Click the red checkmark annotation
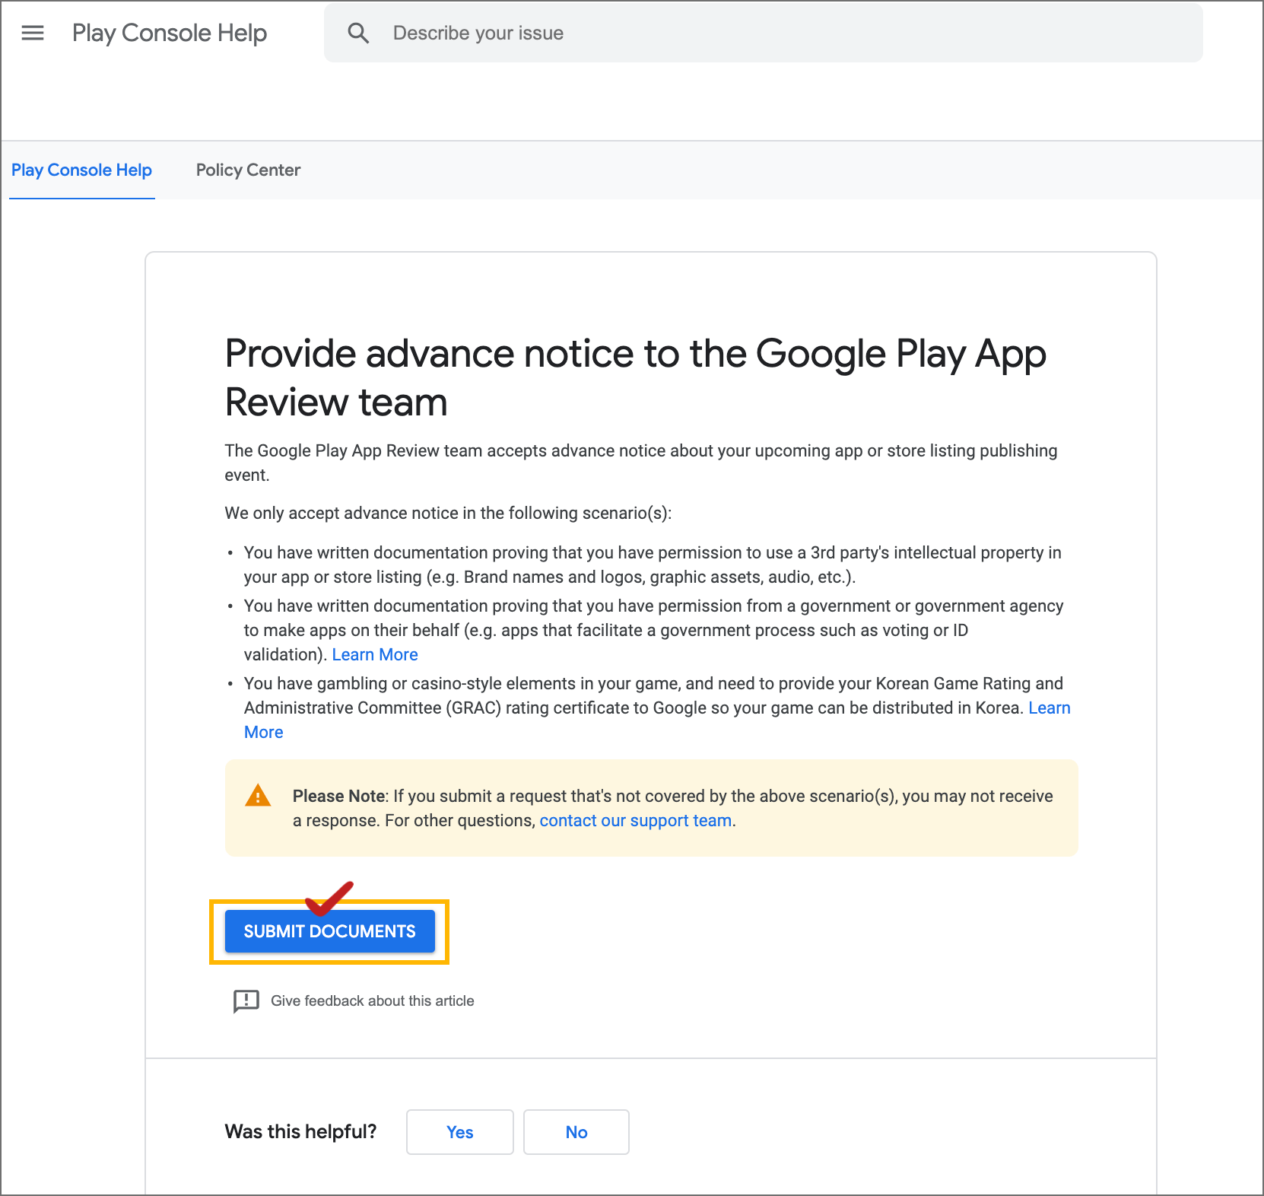The height and width of the screenshot is (1196, 1264). pyautogui.click(x=329, y=899)
